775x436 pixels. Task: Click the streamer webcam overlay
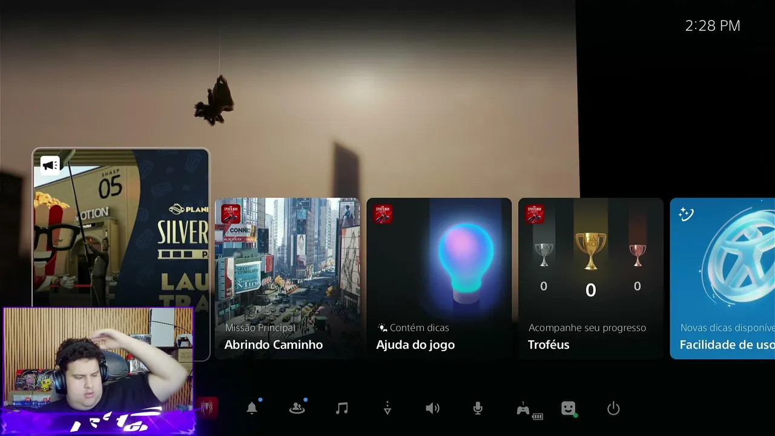pyautogui.click(x=98, y=371)
